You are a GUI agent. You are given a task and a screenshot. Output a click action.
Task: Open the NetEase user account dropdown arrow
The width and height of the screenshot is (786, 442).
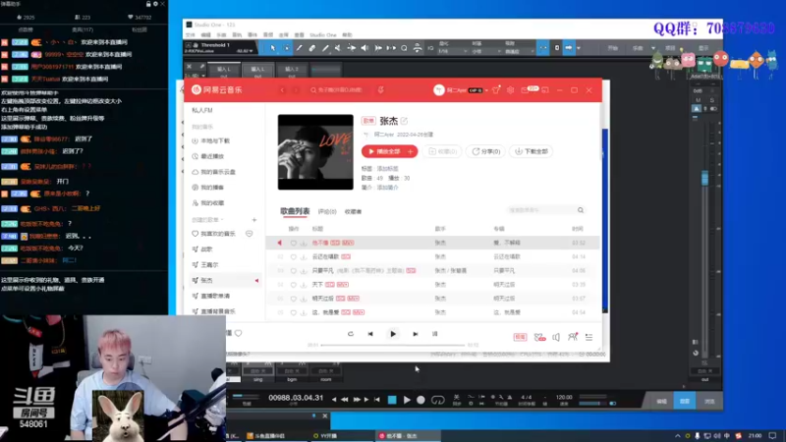(486, 90)
